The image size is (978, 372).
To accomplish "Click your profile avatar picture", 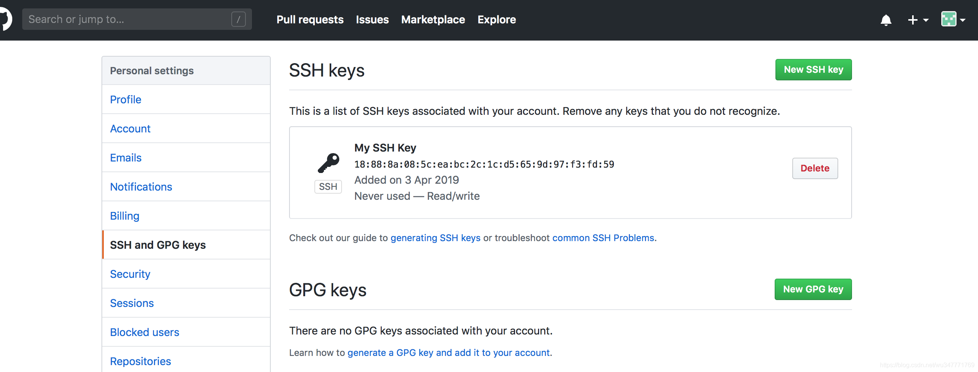I will [949, 19].
